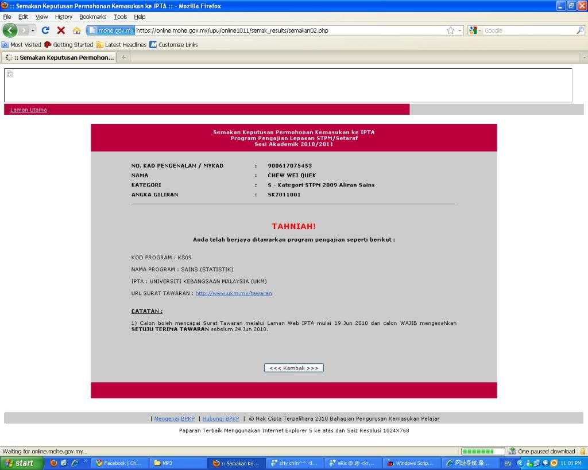
Task: Expand the back/forward history dropdown arrow
Action: pos(33,30)
